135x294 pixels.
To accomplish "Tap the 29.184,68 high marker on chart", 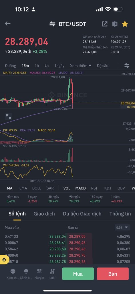I will [58, 77].
